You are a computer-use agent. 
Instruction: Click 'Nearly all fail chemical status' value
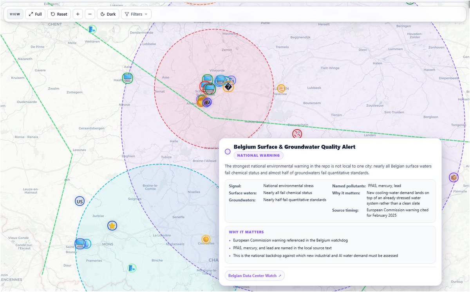point(287,193)
